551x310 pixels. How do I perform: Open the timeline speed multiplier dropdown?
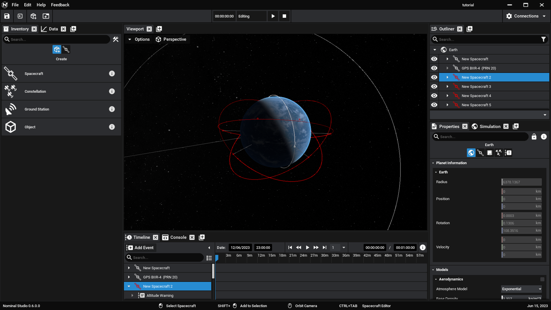[344, 247]
